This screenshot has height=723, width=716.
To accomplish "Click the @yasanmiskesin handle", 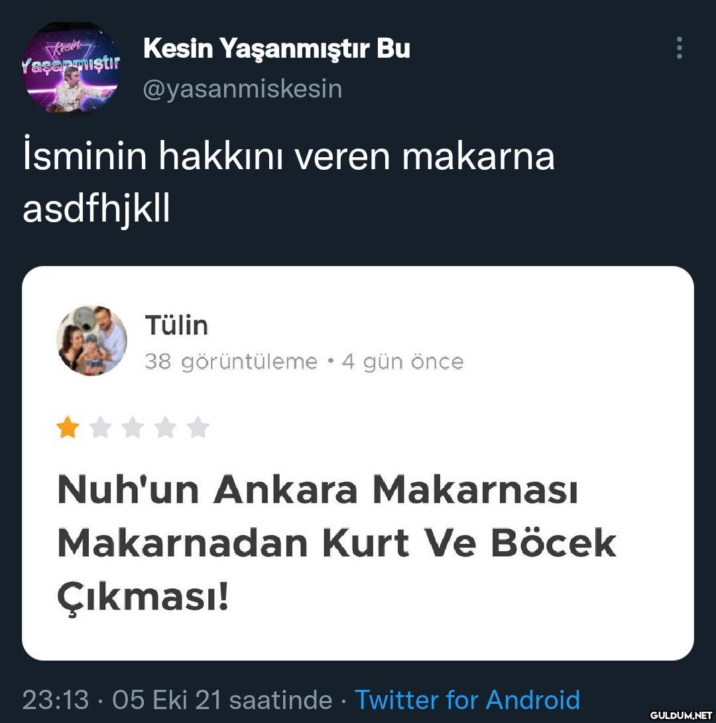I will [243, 89].
